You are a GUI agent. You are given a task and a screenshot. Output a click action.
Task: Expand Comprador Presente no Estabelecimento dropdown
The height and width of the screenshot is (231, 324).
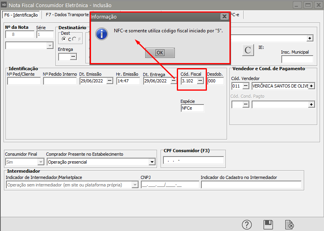tap(152, 162)
